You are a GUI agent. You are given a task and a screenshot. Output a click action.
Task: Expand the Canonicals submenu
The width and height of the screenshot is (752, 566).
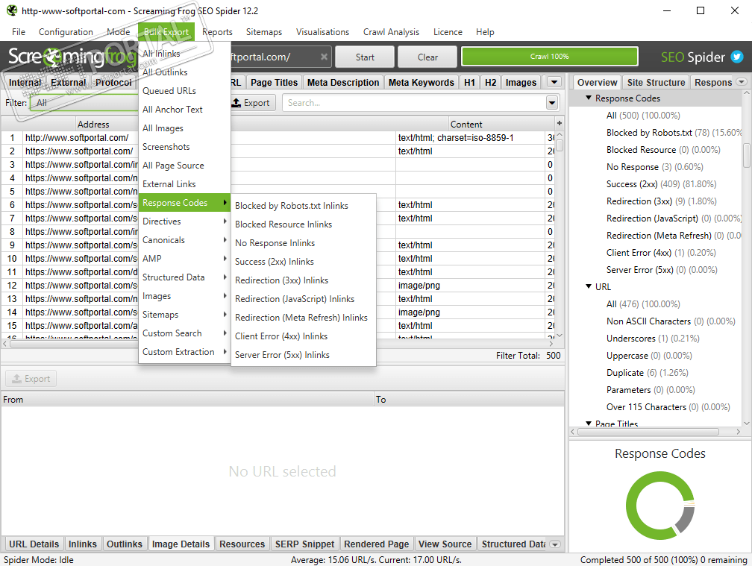click(x=184, y=240)
